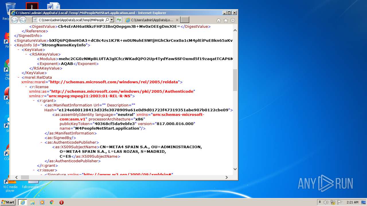Click the as:SignedBy element text
This screenshot has height=206, width=367.
(60, 138)
